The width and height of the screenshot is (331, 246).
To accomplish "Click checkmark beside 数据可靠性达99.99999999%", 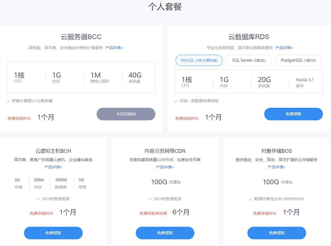I will tap(250, 199).
